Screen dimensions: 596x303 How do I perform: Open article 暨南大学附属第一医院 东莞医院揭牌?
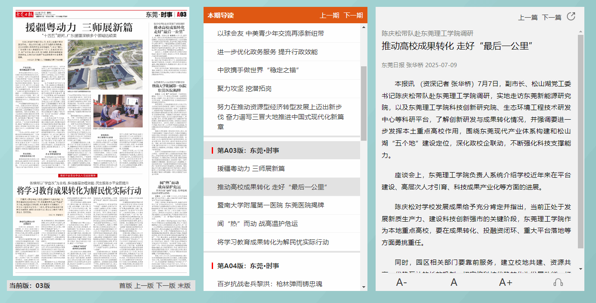(270, 205)
